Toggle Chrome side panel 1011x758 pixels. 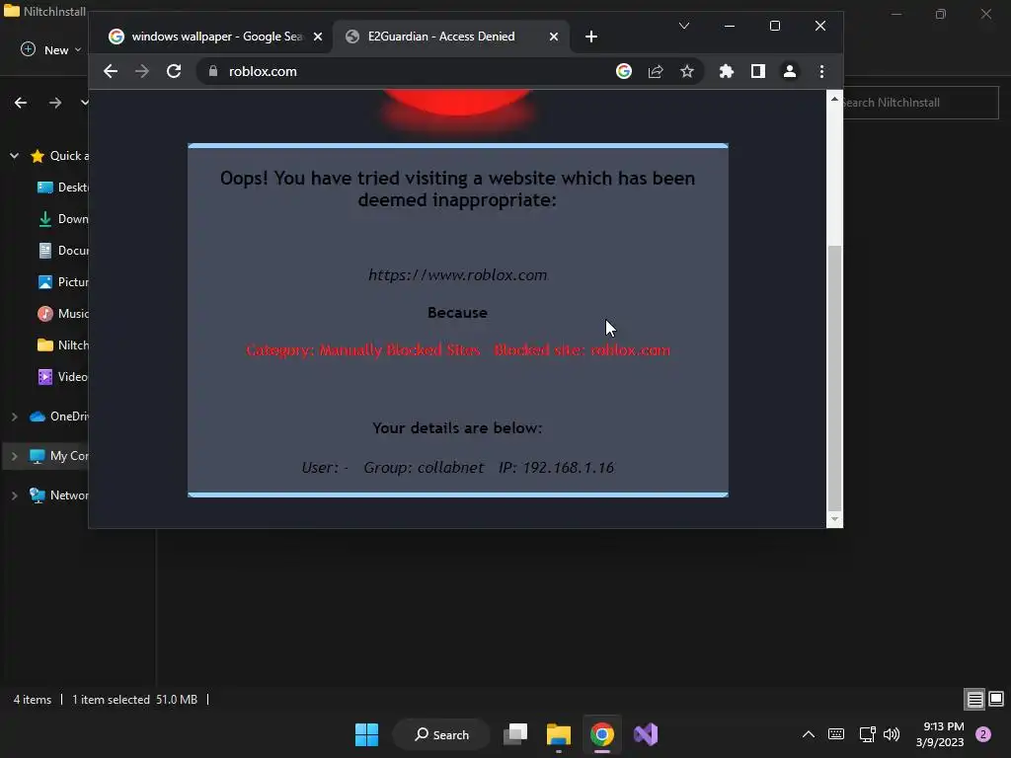(758, 71)
